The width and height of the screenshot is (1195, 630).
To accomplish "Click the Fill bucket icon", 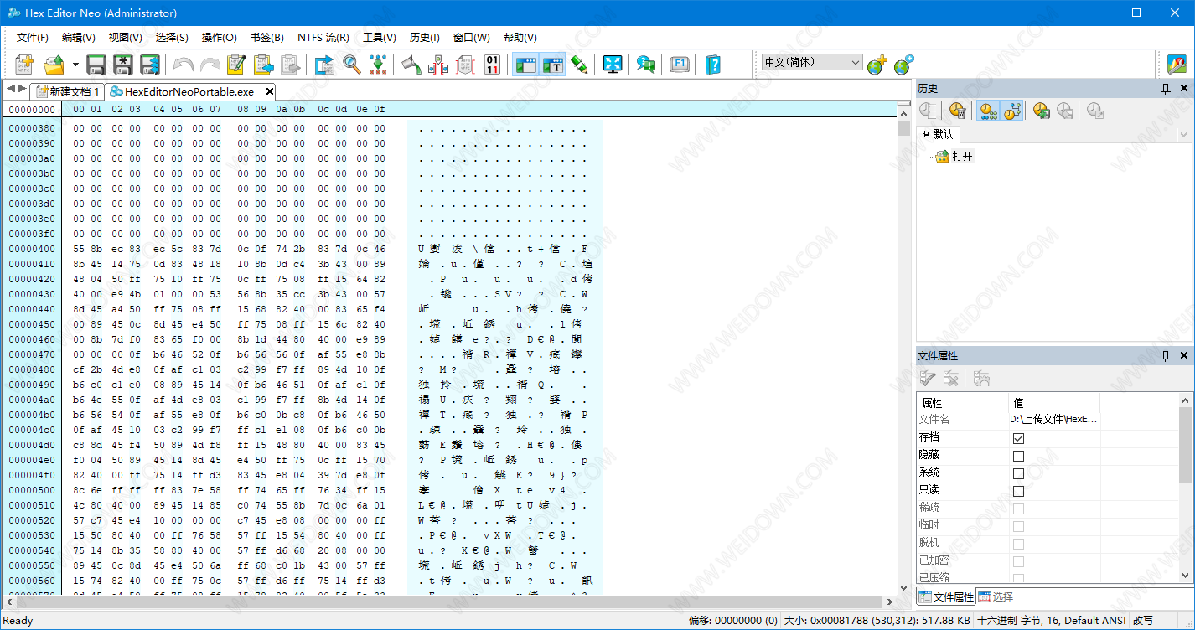I will (x=411, y=65).
